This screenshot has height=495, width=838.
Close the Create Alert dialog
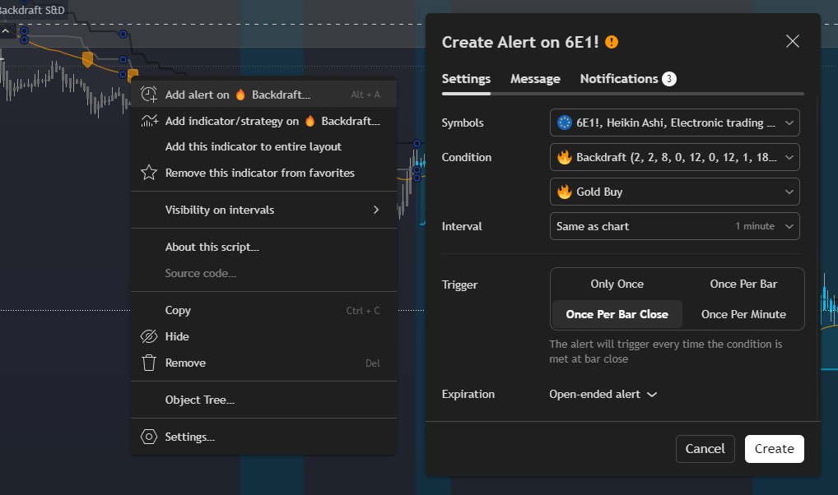pyautogui.click(x=793, y=41)
